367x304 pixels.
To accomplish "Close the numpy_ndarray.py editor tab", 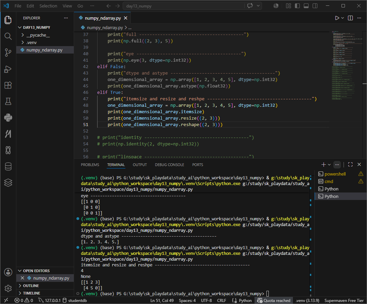I will pyautogui.click(x=126, y=18).
